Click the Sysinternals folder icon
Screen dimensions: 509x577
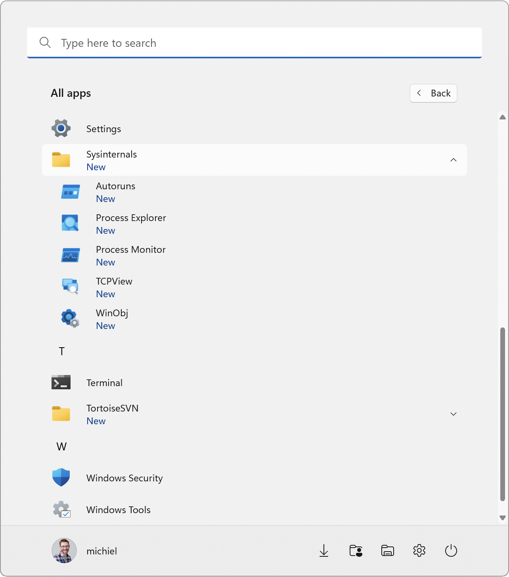pyautogui.click(x=61, y=160)
